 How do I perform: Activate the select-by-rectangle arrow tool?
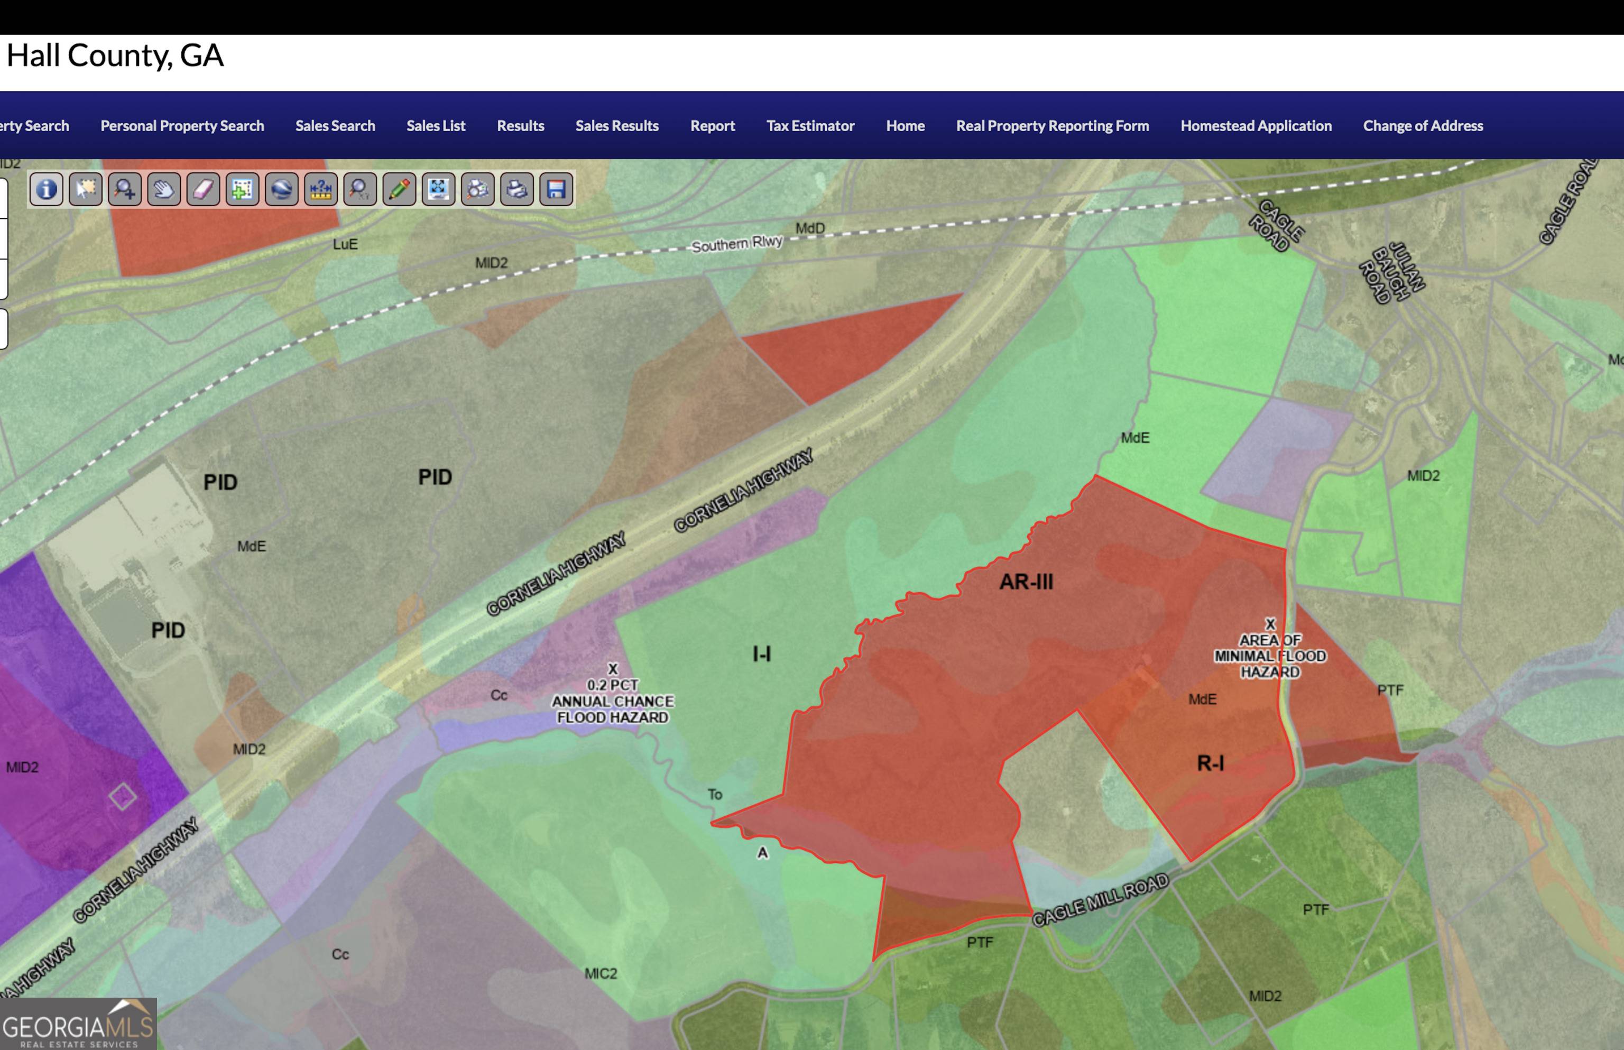[85, 190]
